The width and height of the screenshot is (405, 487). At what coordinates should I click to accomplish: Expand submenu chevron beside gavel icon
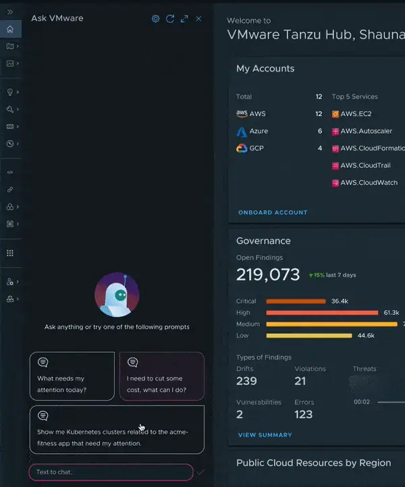tap(18, 109)
